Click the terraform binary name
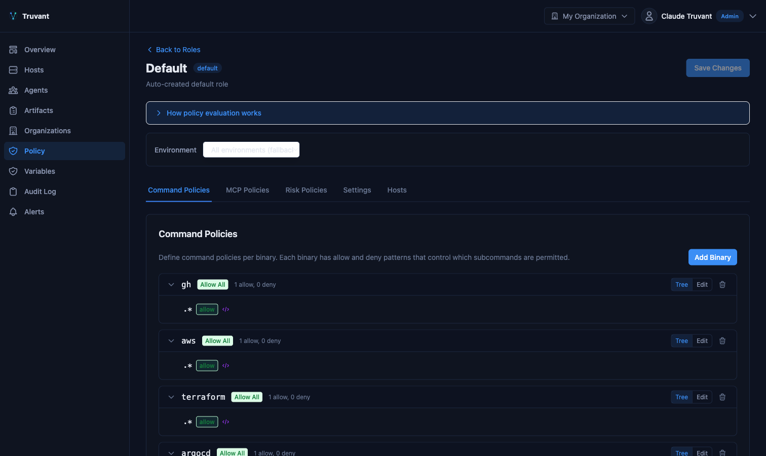Screen dimensions: 766x456 click(x=203, y=397)
